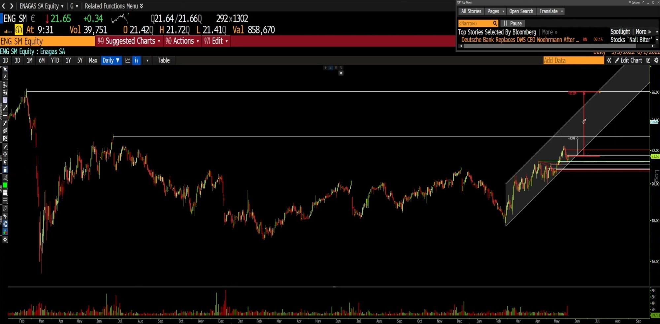Open the Translate dropdown in Top News
Image resolution: width=660 pixels, height=324 pixels.
551,11
